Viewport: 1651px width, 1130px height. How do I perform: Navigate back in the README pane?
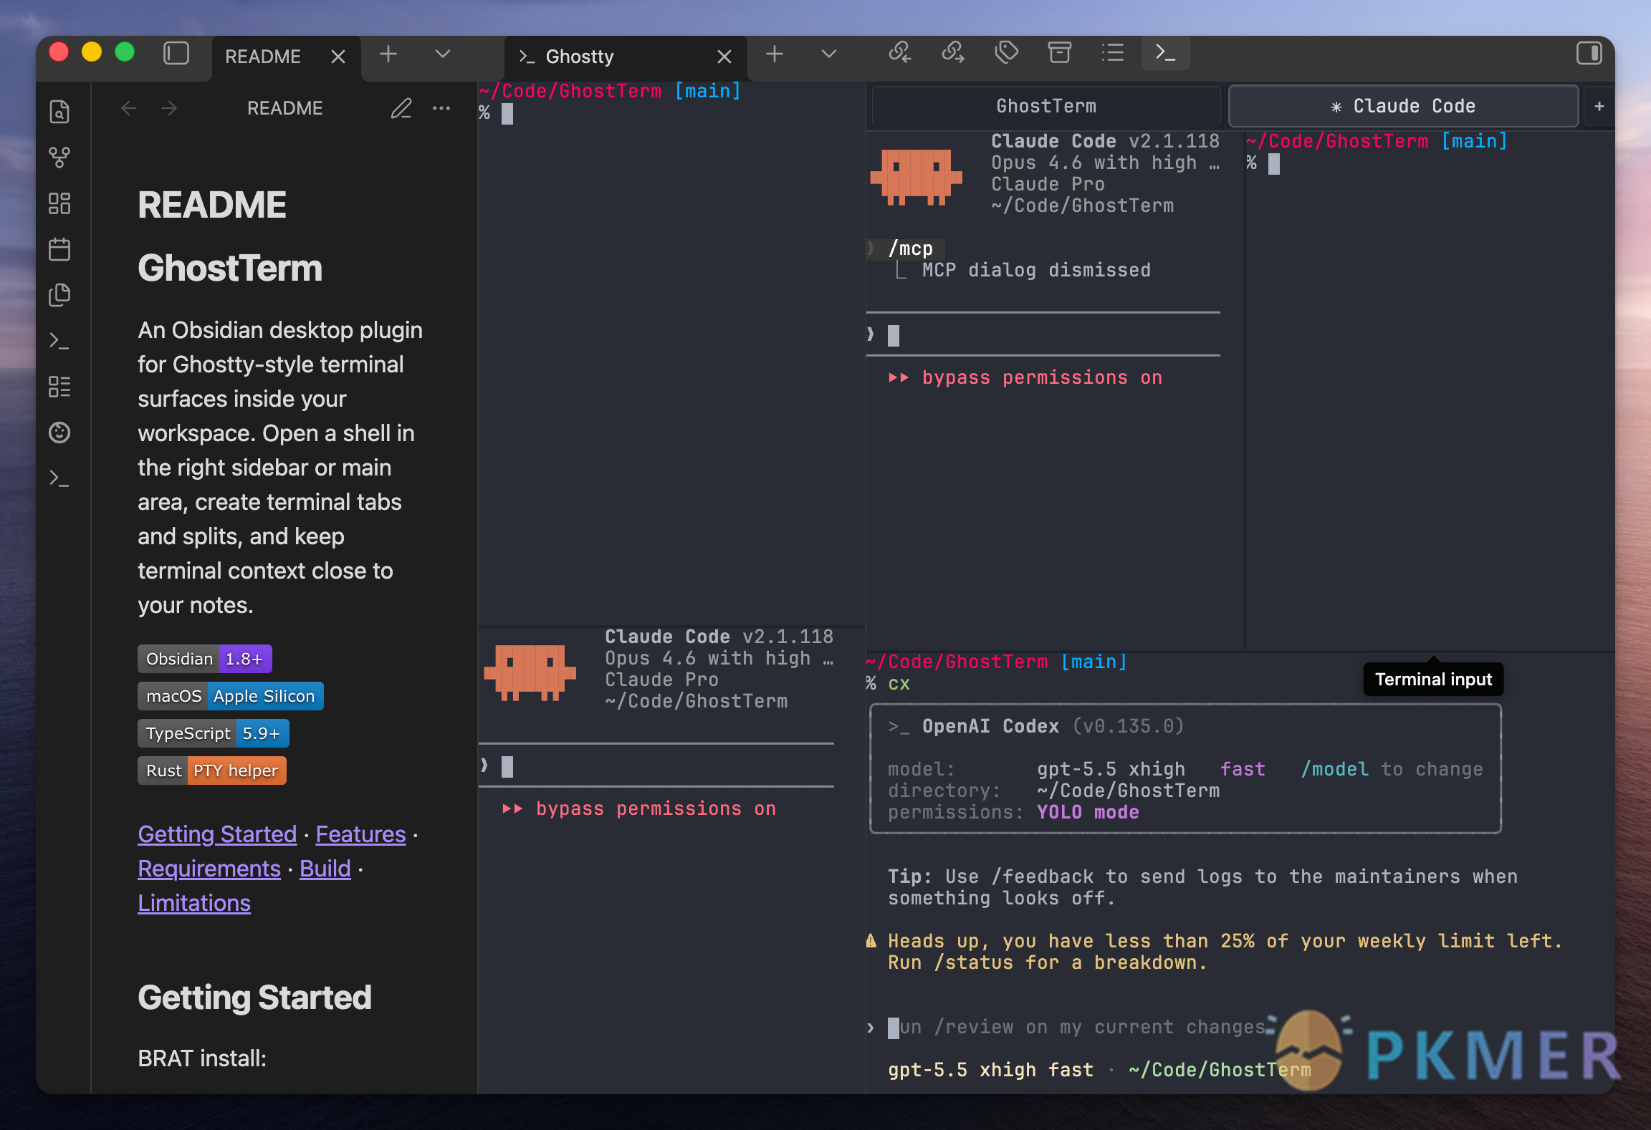(x=129, y=108)
